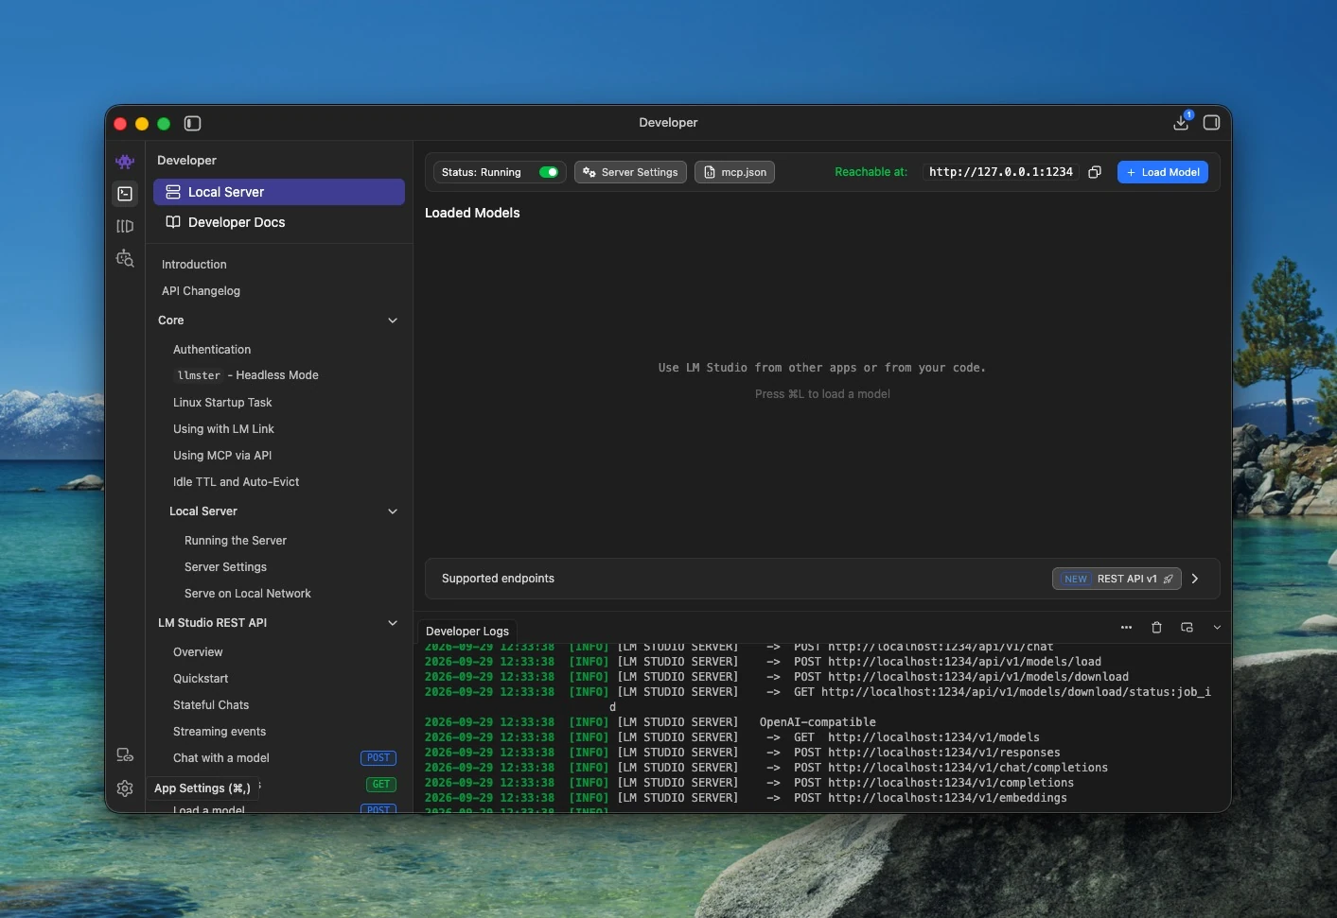
Task: Toggle the right sidebar panel icon
Action: [1211, 122]
